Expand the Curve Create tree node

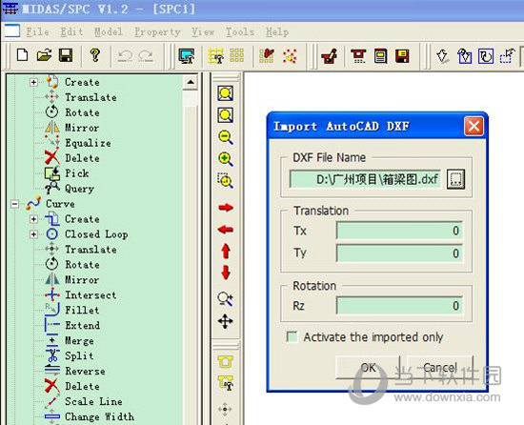33,219
